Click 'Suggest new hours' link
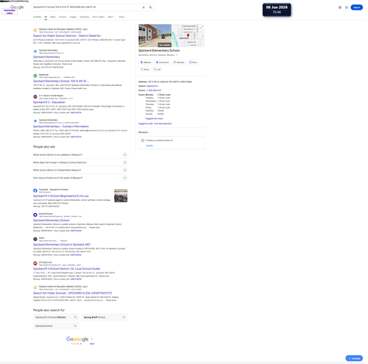The width and height of the screenshot is (368, 364). coord(155,118)
